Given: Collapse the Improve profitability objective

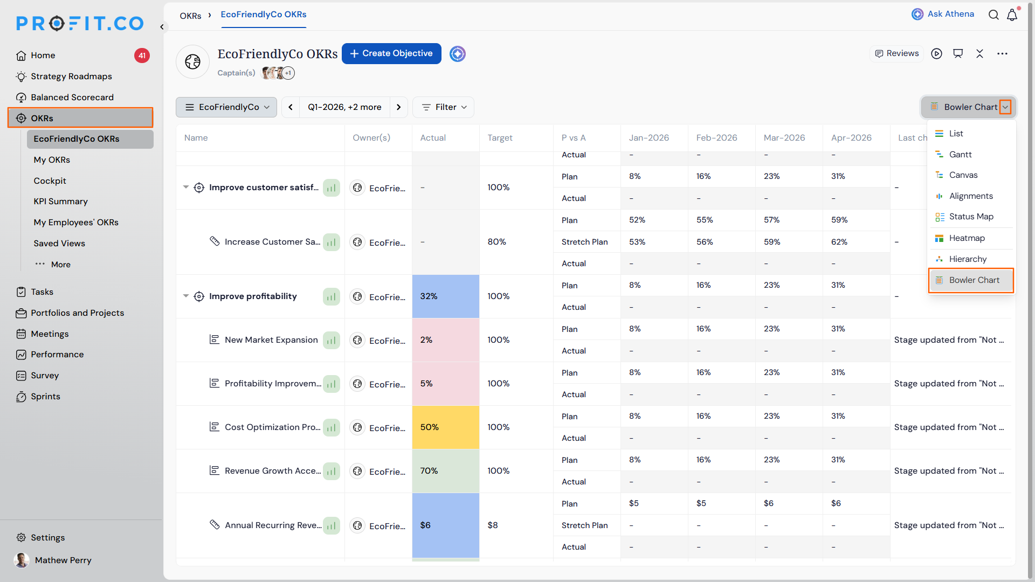Looking at the screenshot, I should click(186, 296).
